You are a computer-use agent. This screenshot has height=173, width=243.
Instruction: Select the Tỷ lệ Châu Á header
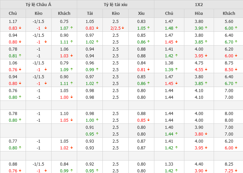(38, 5)
